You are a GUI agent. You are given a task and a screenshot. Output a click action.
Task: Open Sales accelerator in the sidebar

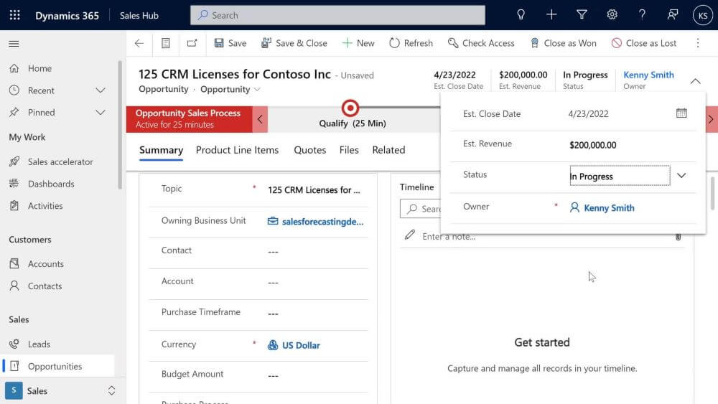click(60, 162)
